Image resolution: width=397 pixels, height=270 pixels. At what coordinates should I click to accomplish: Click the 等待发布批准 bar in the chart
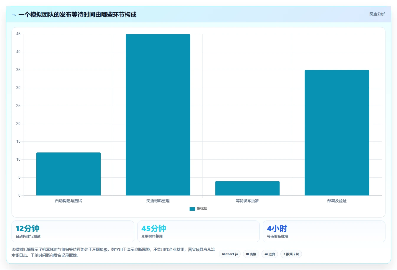[247, 188]
